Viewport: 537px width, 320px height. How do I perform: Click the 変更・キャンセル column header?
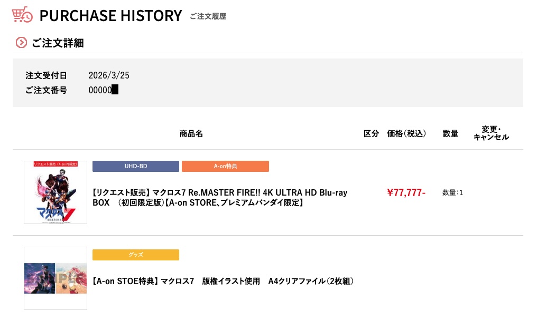(491, 133)
